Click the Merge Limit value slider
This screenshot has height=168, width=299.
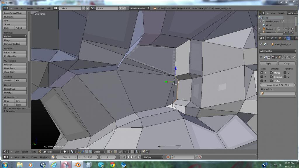click(x=277, y=85)
